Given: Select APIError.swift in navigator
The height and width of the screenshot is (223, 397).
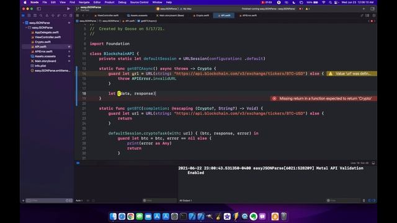Looking at the screenshot, I should click(43, 51).
